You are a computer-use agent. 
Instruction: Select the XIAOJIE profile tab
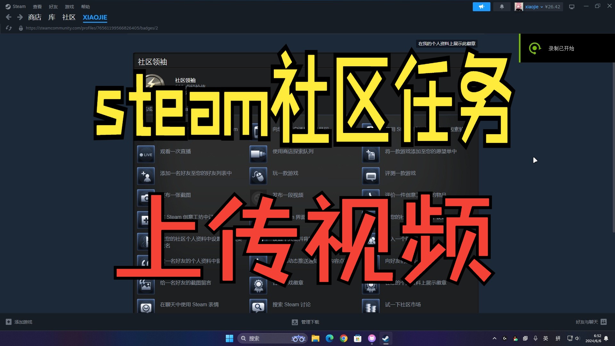pos(95,17)
